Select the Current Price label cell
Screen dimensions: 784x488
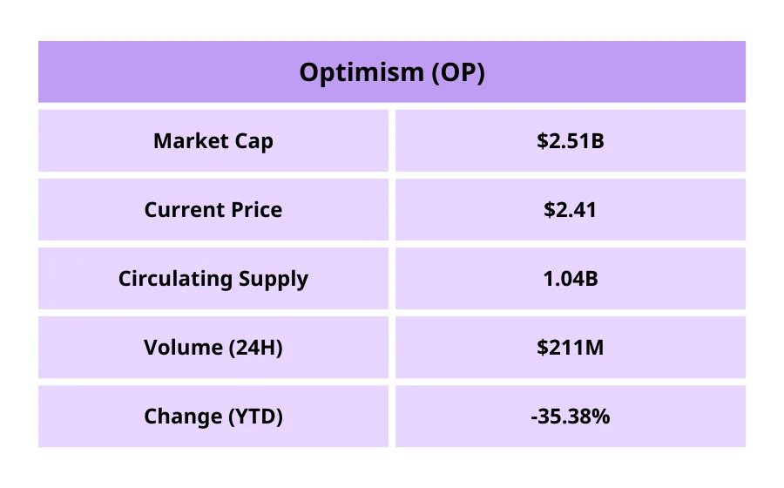pyautogui.click(x=213, y=209)
